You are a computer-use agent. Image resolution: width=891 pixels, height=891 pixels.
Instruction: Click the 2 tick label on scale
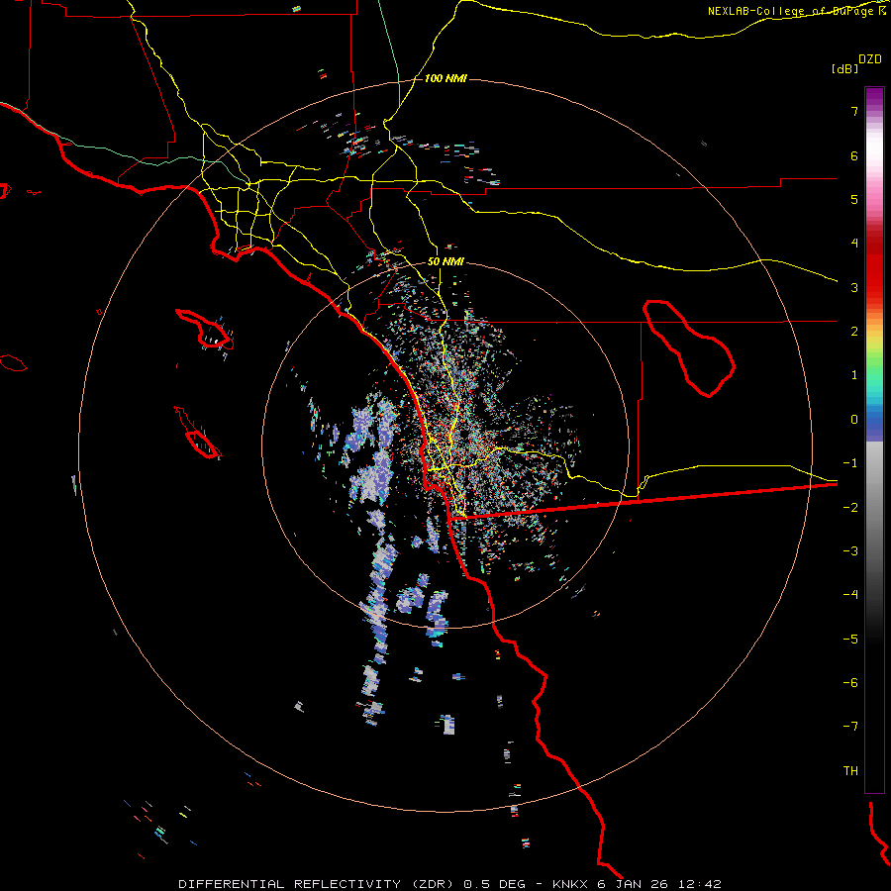854,332
